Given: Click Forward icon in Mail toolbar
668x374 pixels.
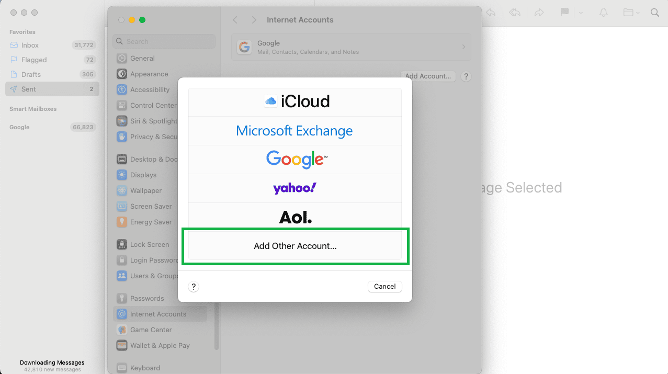Looking at the screenshot, I should (x=539, y=13).
